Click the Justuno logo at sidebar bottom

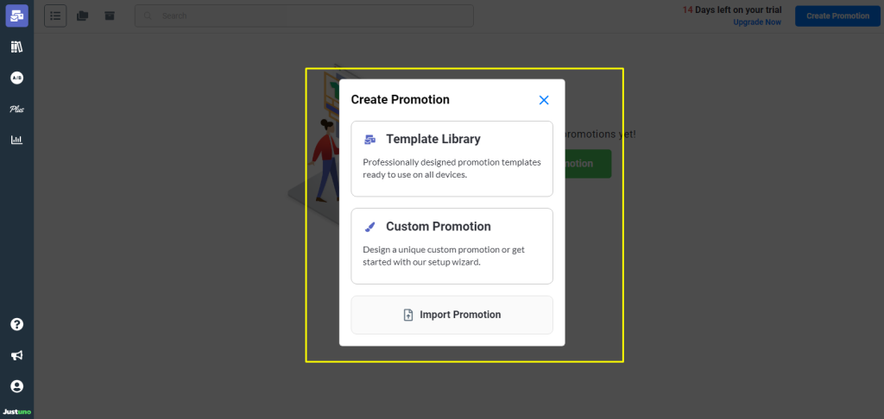point(17,412)
